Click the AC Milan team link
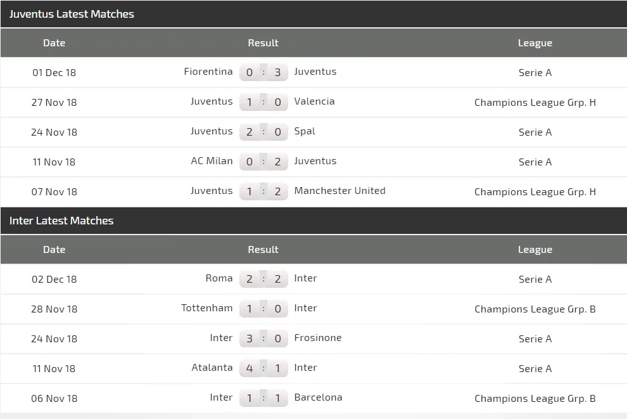627x419 pixels. [x=212, y=161]
